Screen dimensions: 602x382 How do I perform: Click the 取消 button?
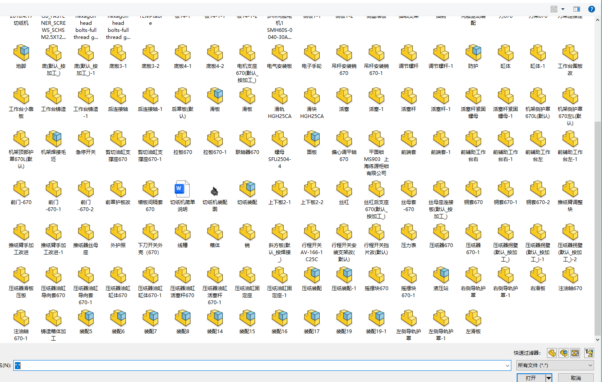576,378
